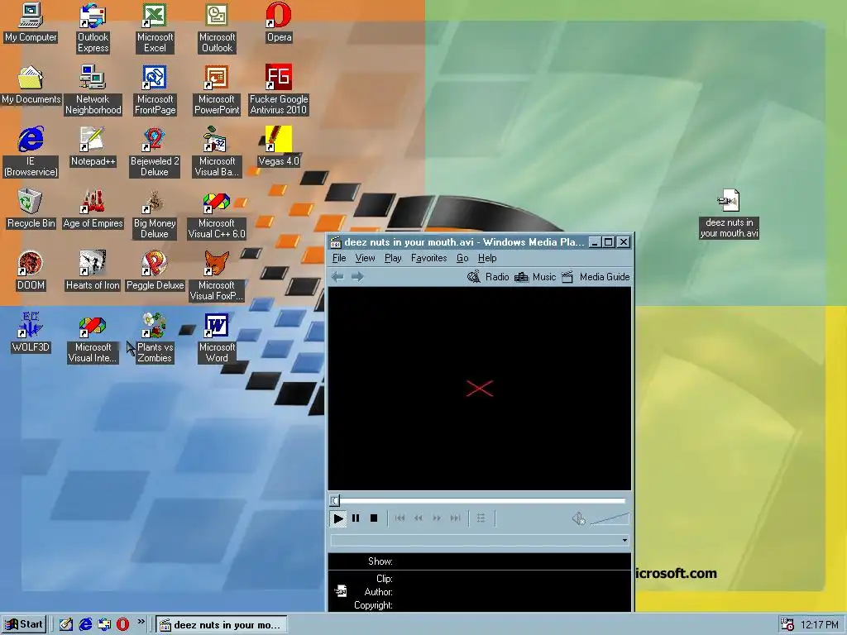Screen dimensions: 847x635
Task: Click Rewind control in Media Player
Action: pos(418,518)
